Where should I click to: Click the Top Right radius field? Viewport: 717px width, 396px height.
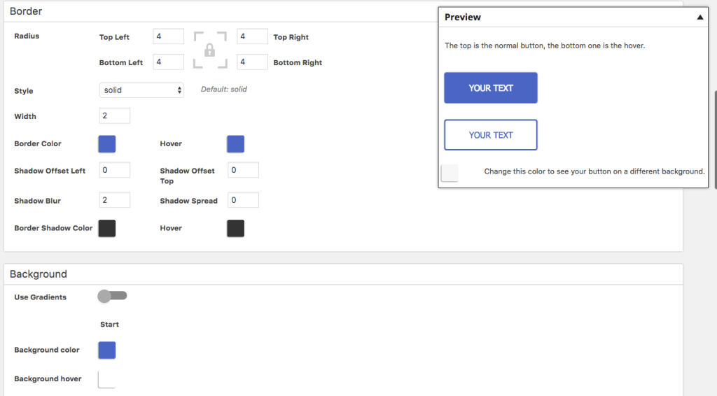[252, 36]
